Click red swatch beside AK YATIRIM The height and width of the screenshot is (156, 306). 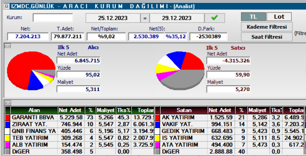pos(157,117)
